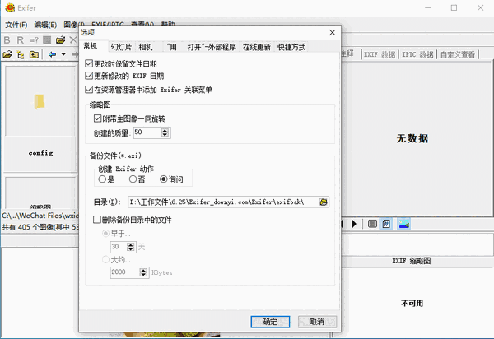Switch to the 快捷方式 tab
This screenshot has height=339, width=494.
(291, 47)
